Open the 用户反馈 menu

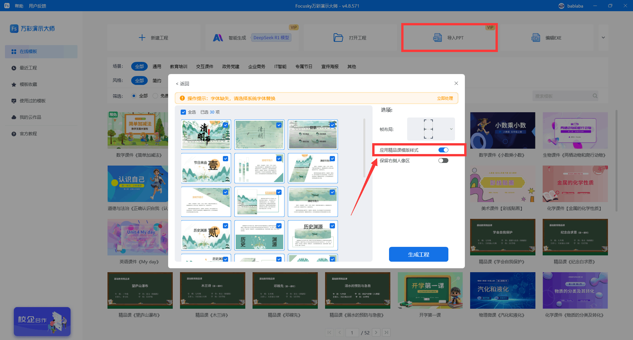[38, 6]
